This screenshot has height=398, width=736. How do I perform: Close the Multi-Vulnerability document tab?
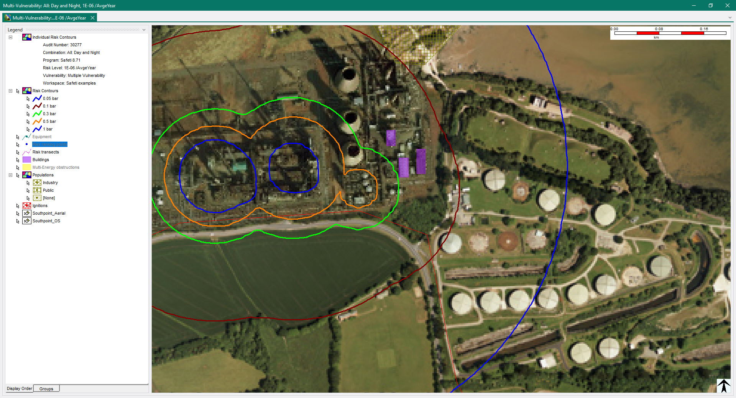coord(92,18)
